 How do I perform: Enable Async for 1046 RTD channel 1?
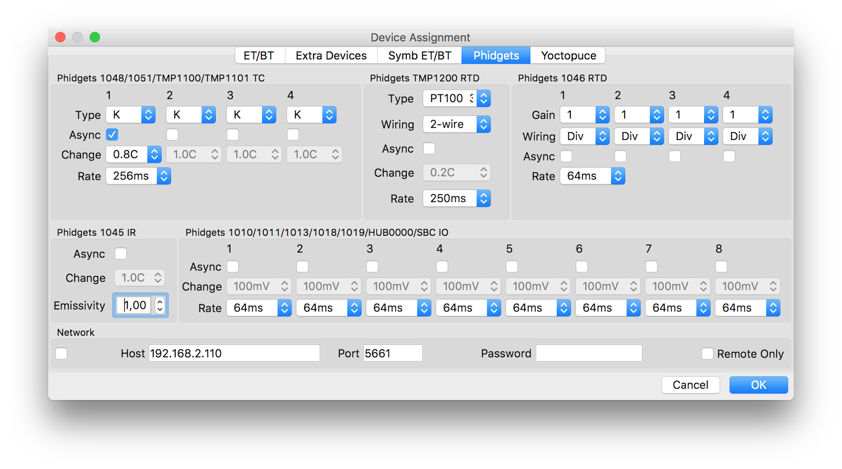[566, 156]
